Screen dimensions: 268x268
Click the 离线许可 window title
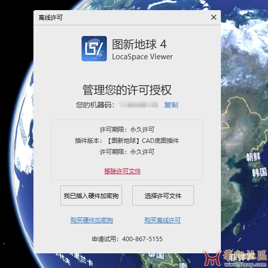click(51, 17)
